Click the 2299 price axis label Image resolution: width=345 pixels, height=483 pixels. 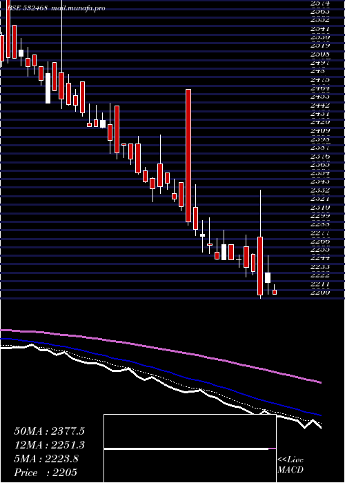click(320, 216)
